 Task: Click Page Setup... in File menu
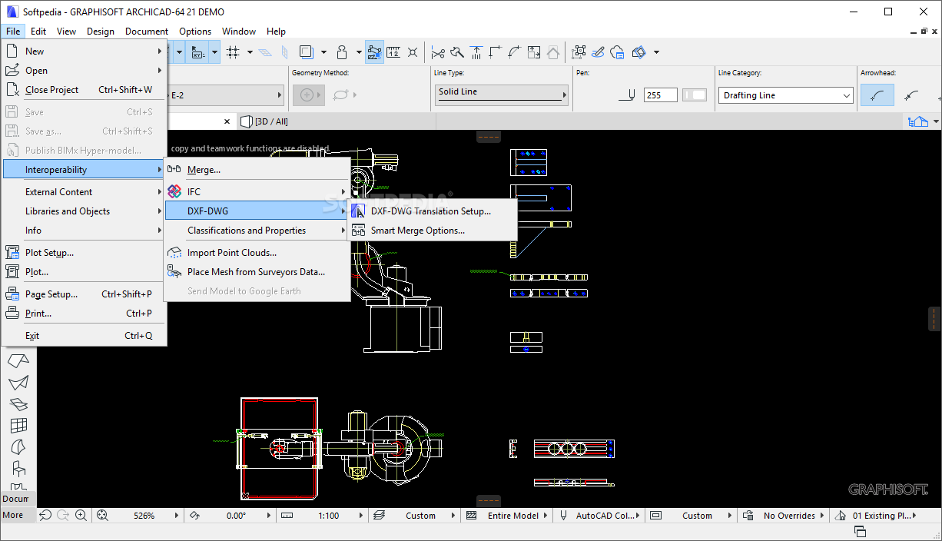85,294
